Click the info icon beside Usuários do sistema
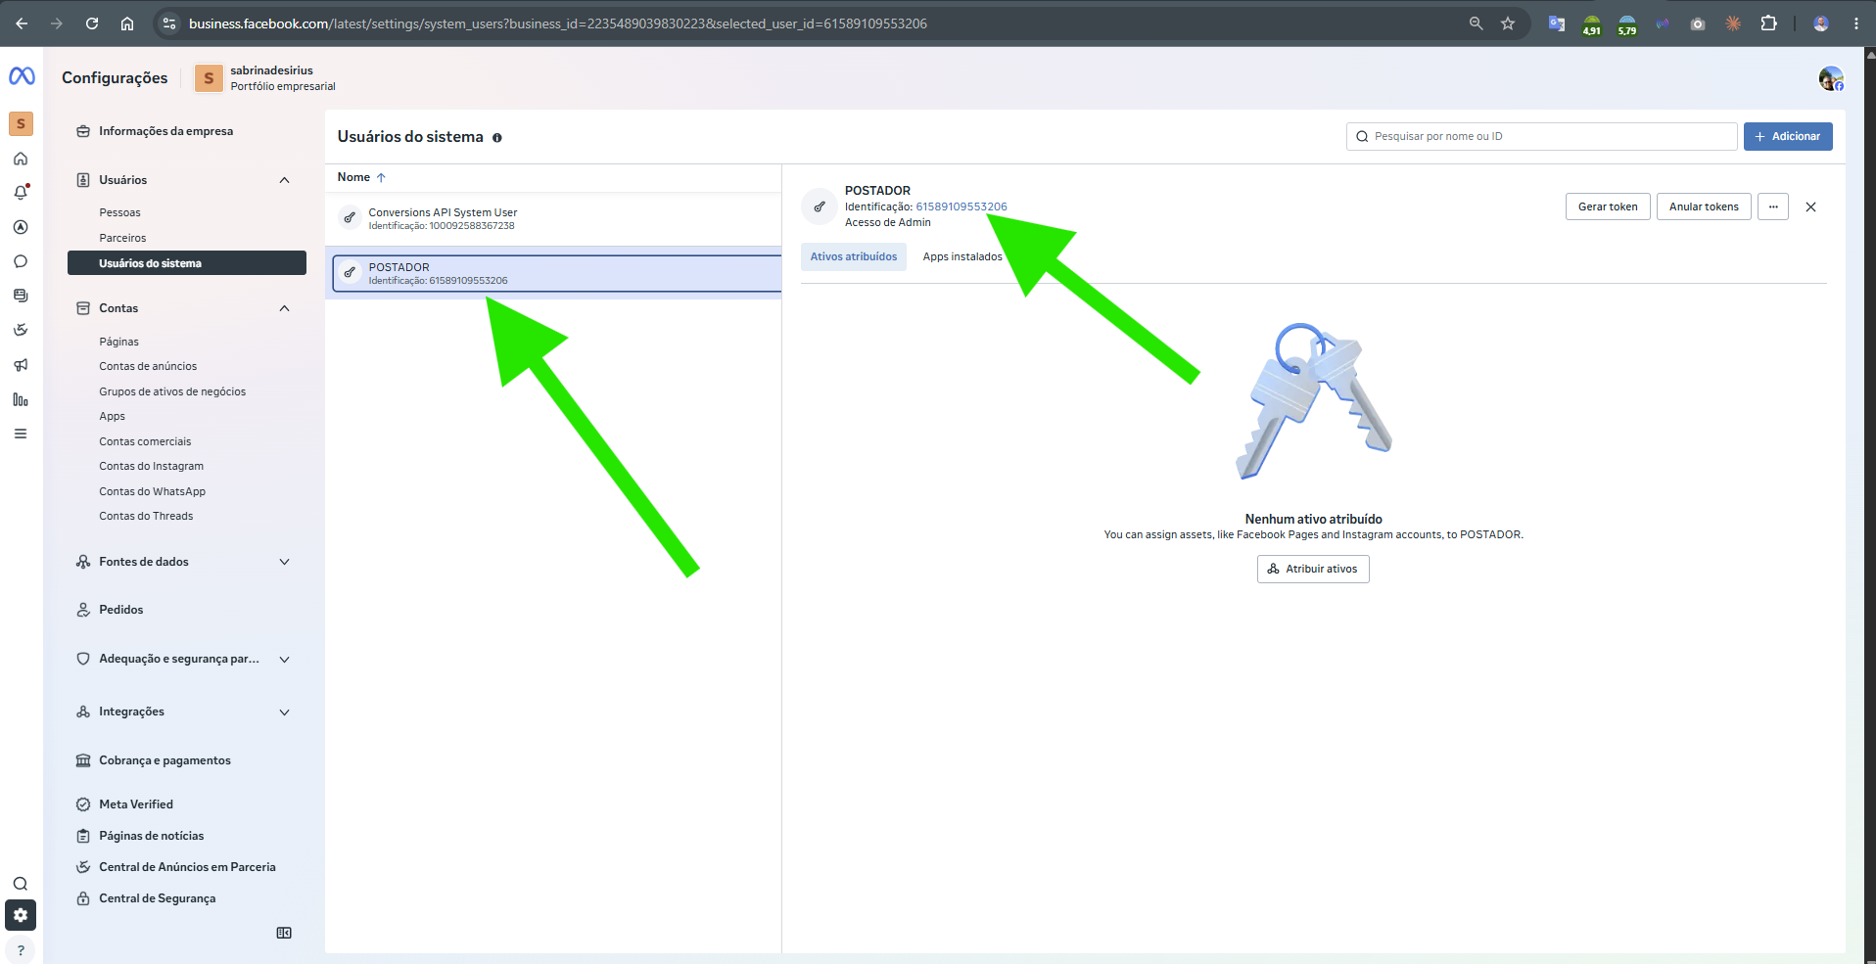The width and height of the screenshot is (1876, 964). (x=497, y=138)
